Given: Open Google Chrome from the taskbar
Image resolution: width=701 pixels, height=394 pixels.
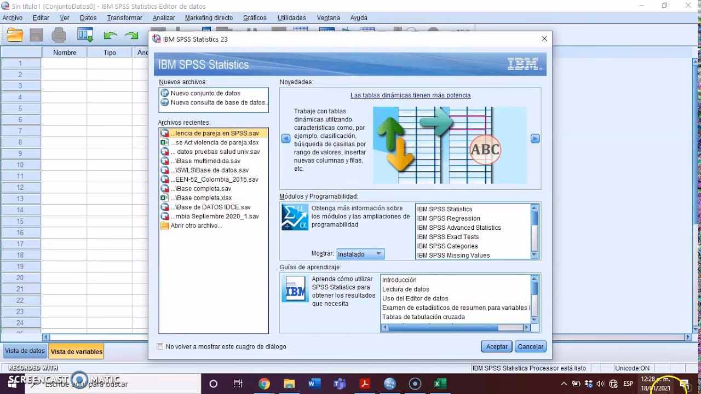Looking at the screenshot, I should (x=264, y=384).
